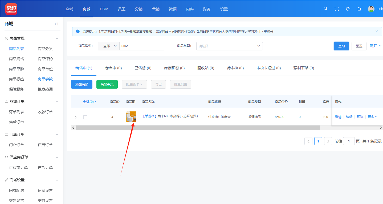383x204 pixels.
Task: Open the 设置 top menu
Action: (224, 9)
